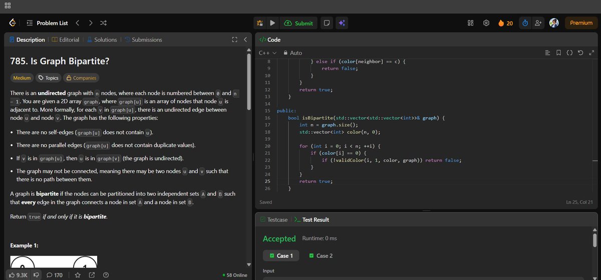Screen dimensions: 601x280
Task: Open the settings gear icon
Action: pyautogui.click(x=486, y=23)
